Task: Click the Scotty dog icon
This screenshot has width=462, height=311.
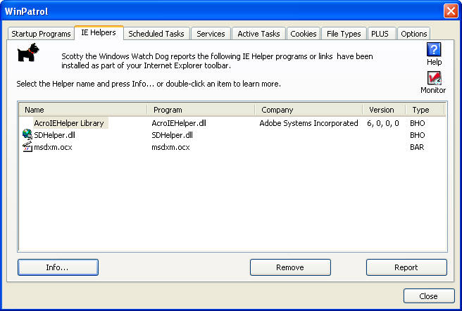Action: [x=28, y=53]
